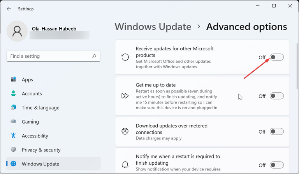
Task: Click the 'Get Microsoft Office and other updates' description
Action: point(173,64)
